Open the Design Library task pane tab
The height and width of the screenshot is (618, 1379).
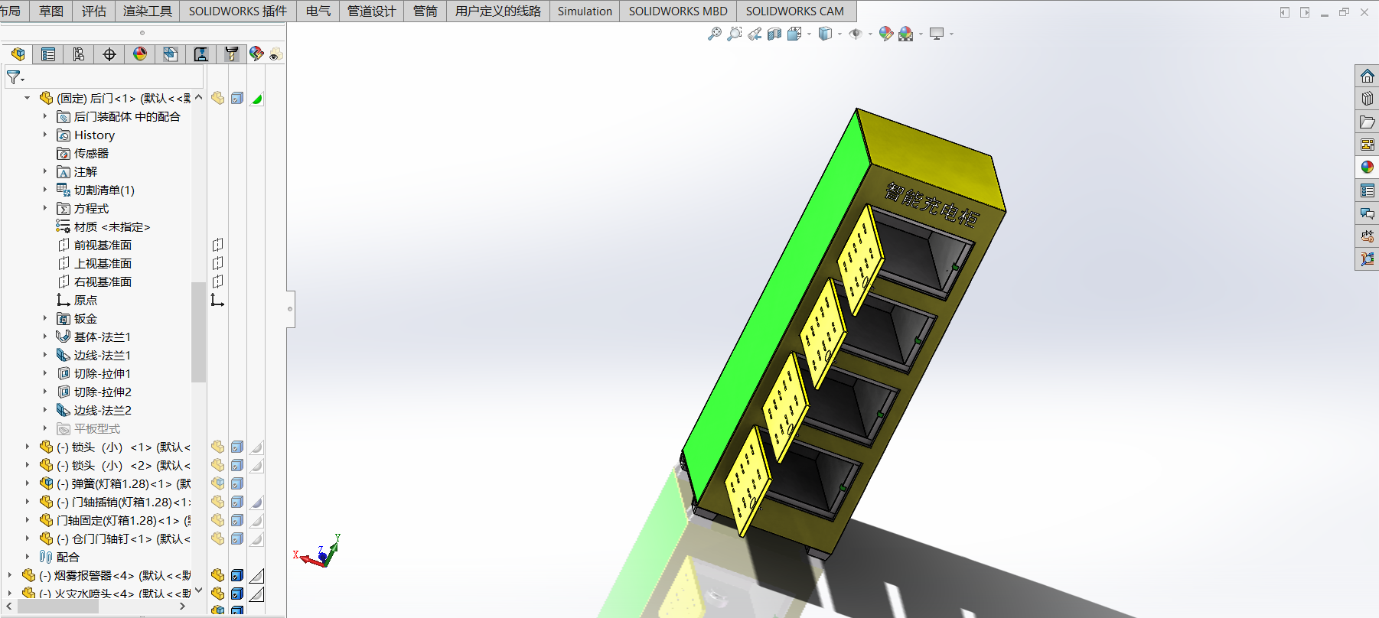[x=1368, y=99]
